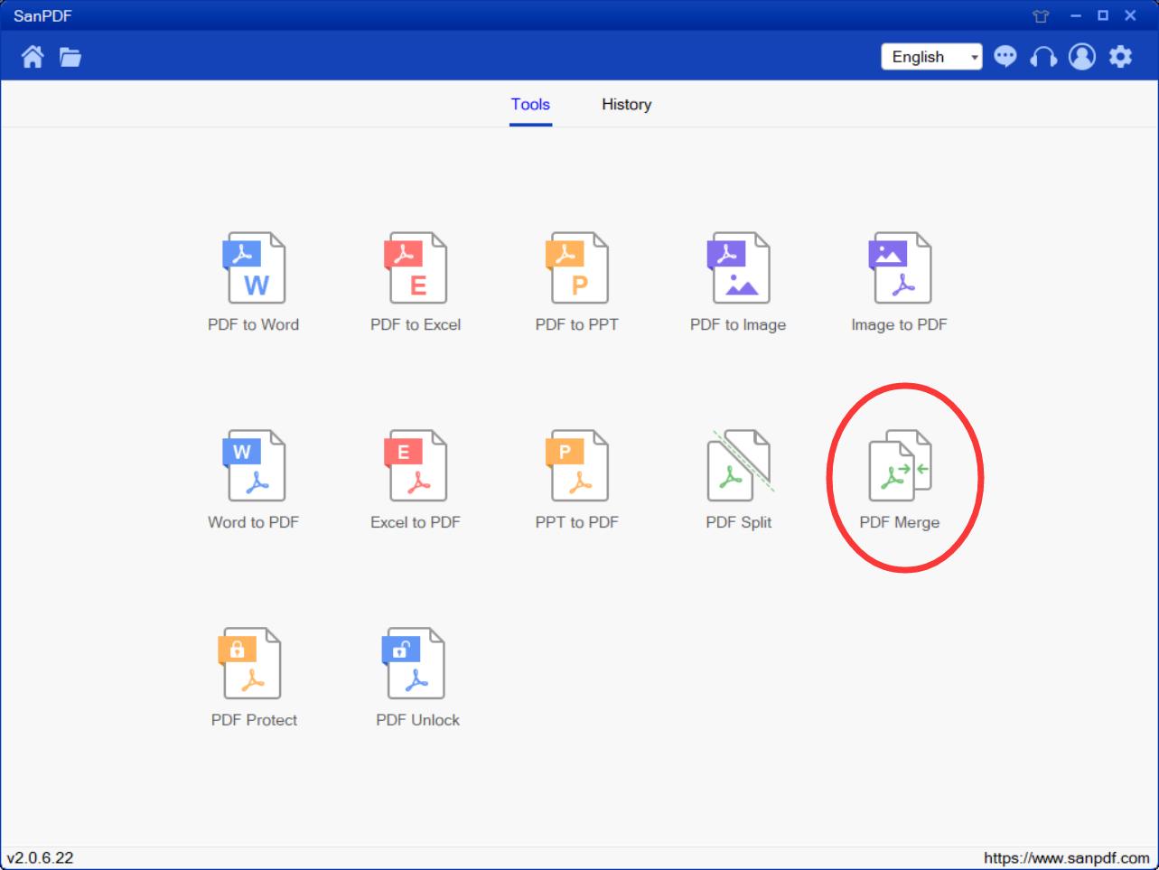Viewport: 1159px width, 870px height.
Task: Open the folder icon in toolbar
Action: [70, 57]
